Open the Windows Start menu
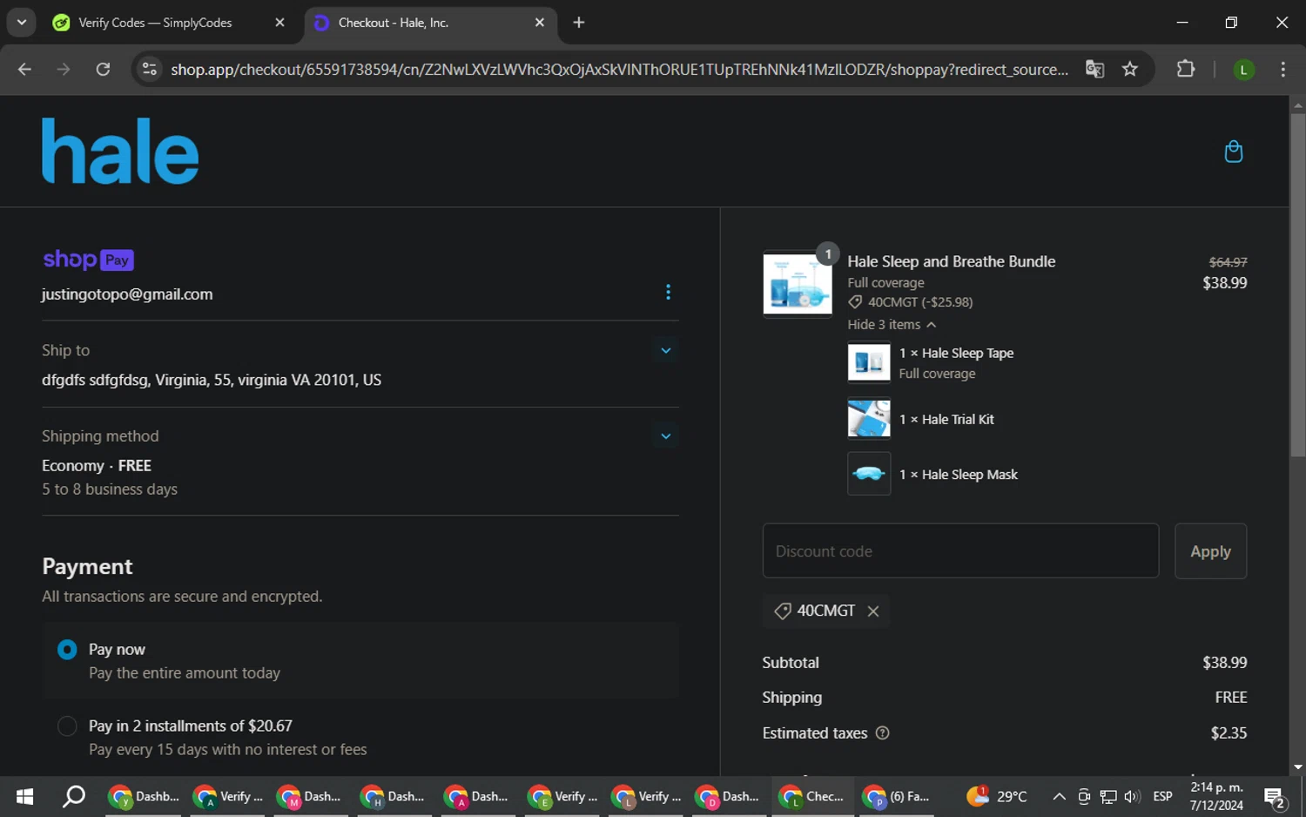The height and width of the screenshot is (817, 1306). coord(24,796)
